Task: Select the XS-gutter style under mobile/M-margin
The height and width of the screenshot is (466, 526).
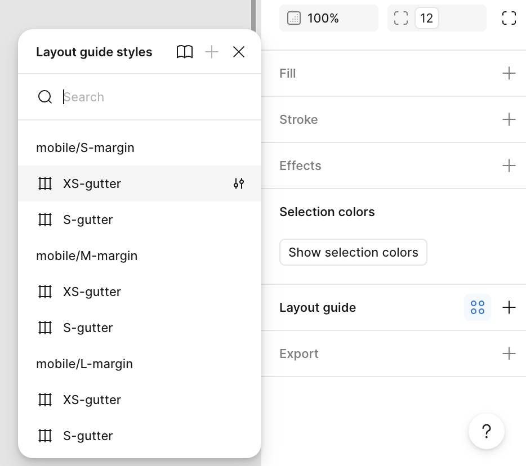Action: pos(92,292)
